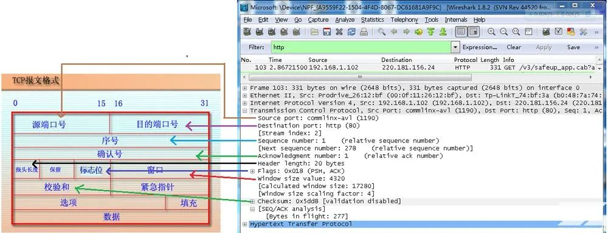
Task: Open the Capture menu
Action: click(x=318, y=20)
